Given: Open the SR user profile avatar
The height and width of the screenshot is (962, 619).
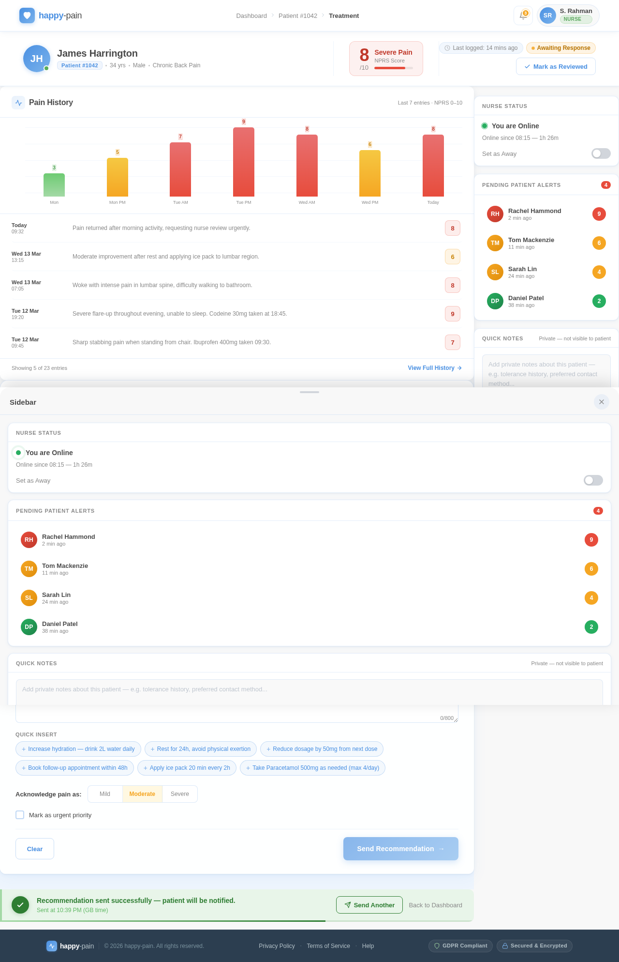Looking at the screenshot, I should pos(547,15).
